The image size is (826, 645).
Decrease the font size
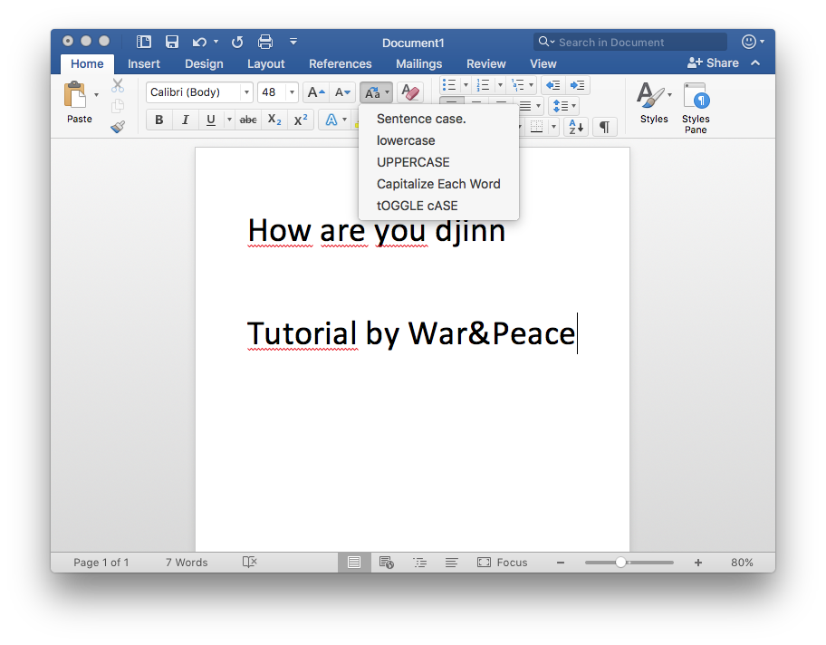[x=342, y=92]
